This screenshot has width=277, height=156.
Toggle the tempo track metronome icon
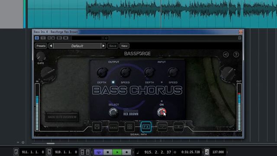click(207, 152)
